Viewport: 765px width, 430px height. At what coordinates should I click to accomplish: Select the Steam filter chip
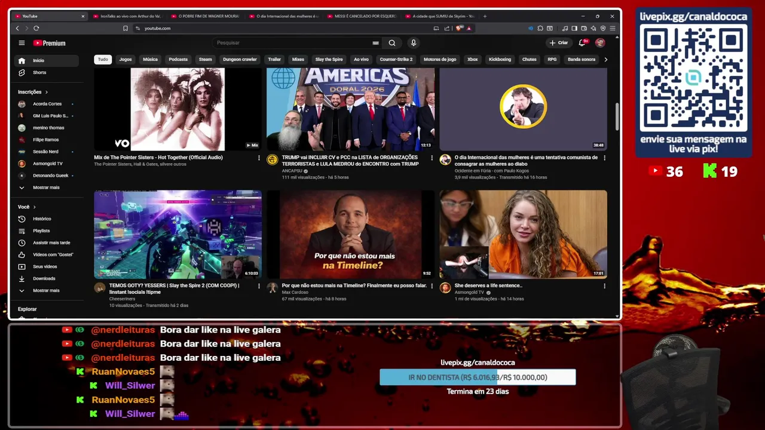(206, 59)
